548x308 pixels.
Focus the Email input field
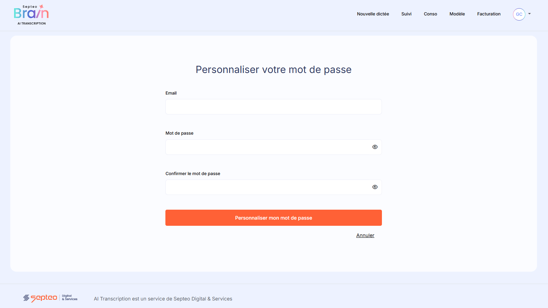click(x=273, y=107)
